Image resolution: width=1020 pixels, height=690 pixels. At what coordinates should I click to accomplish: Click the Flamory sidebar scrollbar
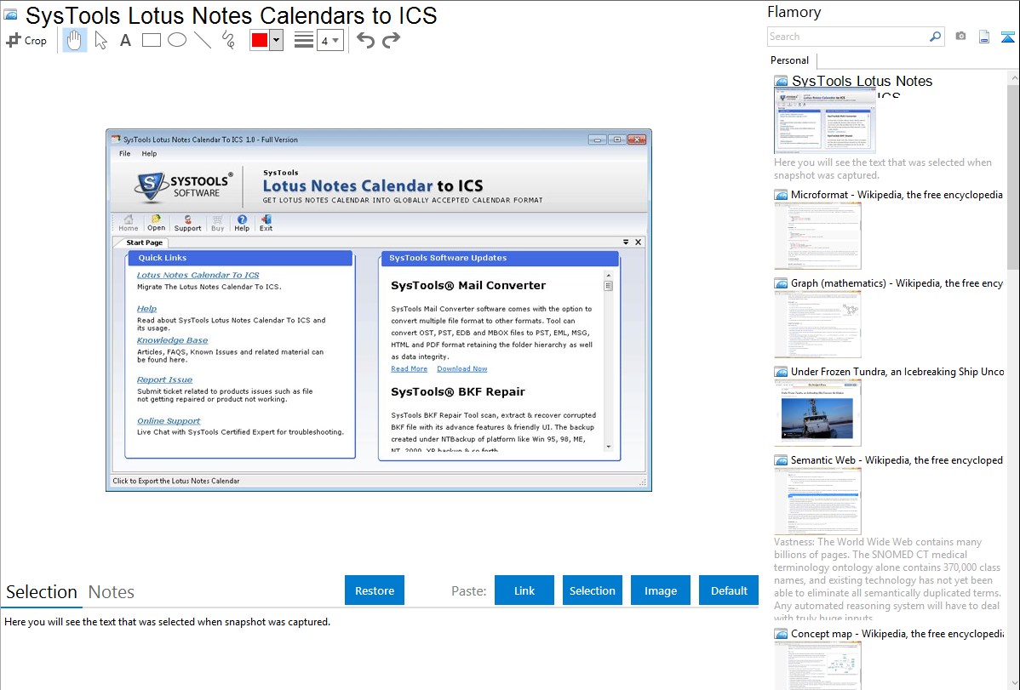(x=1013, y=175)
